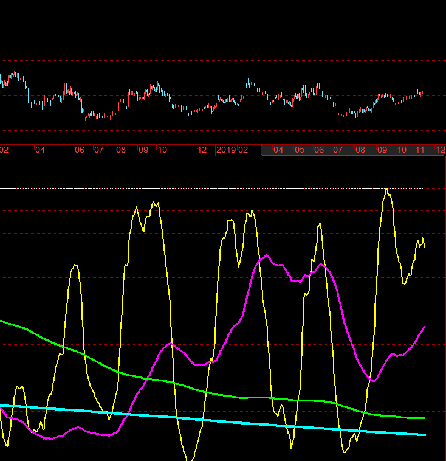Click the 07 label inside the highlighted range

pyautogui.click(x=338, y=150)
